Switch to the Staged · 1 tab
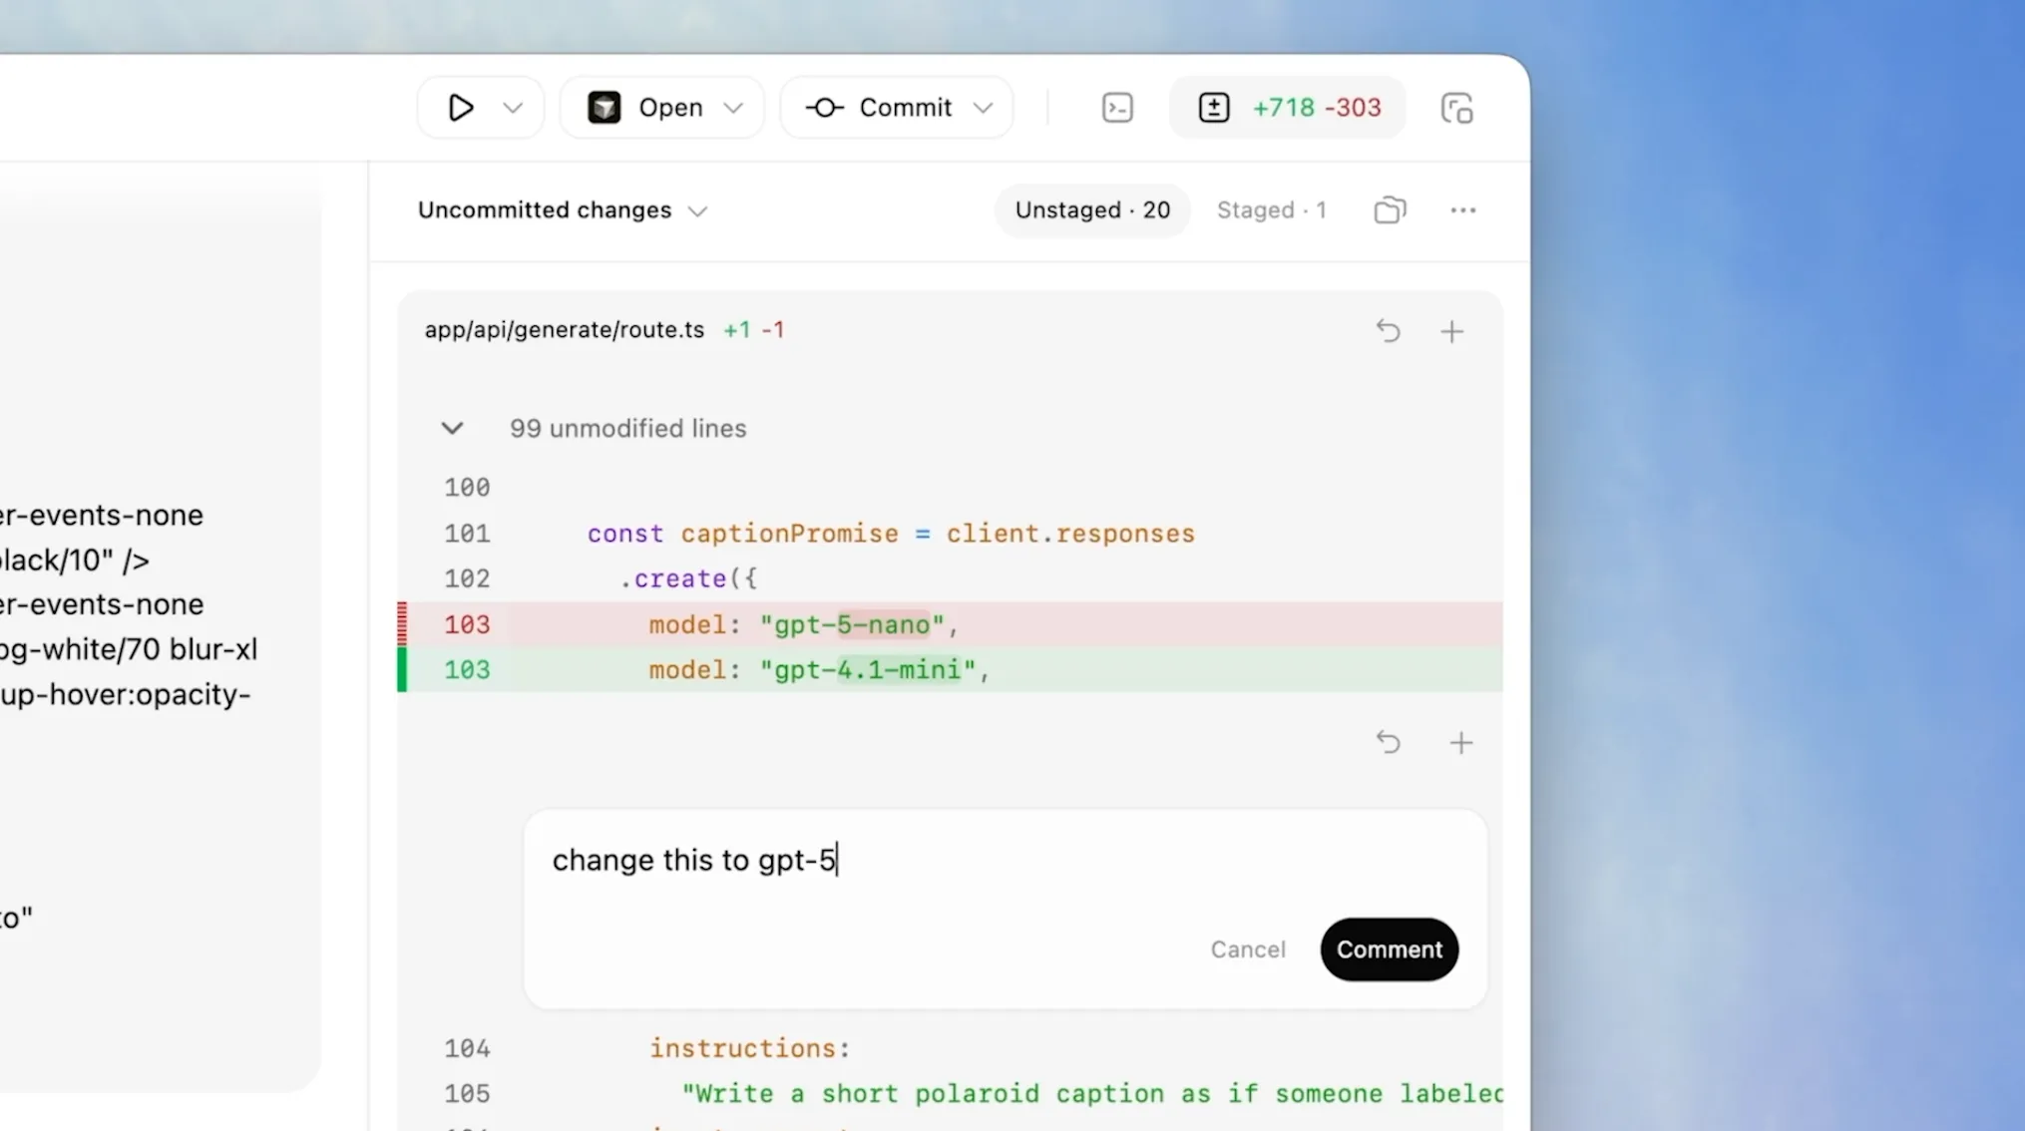The image size is (2025, 1131). pyautogui.click(x=1271, y=209)
